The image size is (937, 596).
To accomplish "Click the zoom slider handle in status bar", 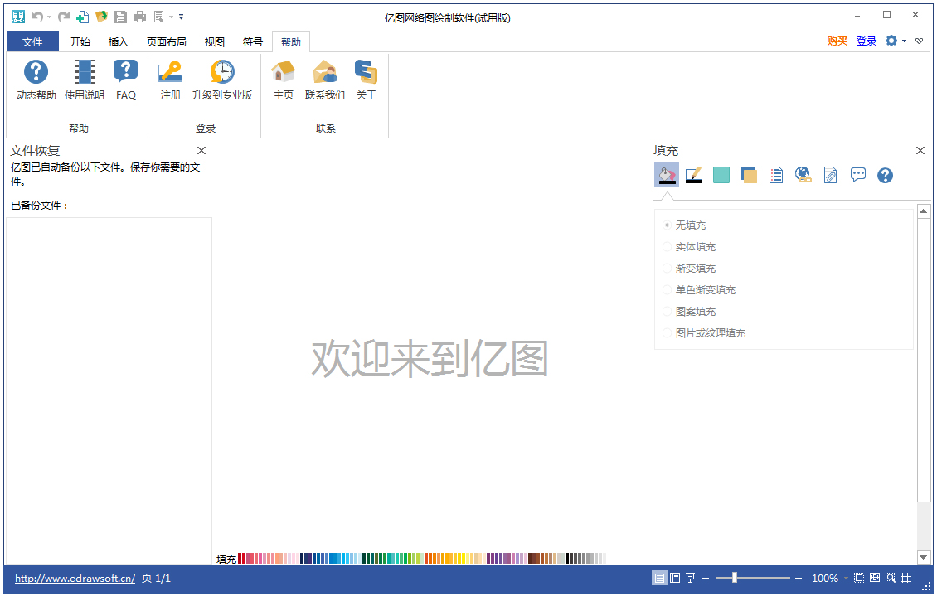I will pyautogui.click(x=734, y=578).
